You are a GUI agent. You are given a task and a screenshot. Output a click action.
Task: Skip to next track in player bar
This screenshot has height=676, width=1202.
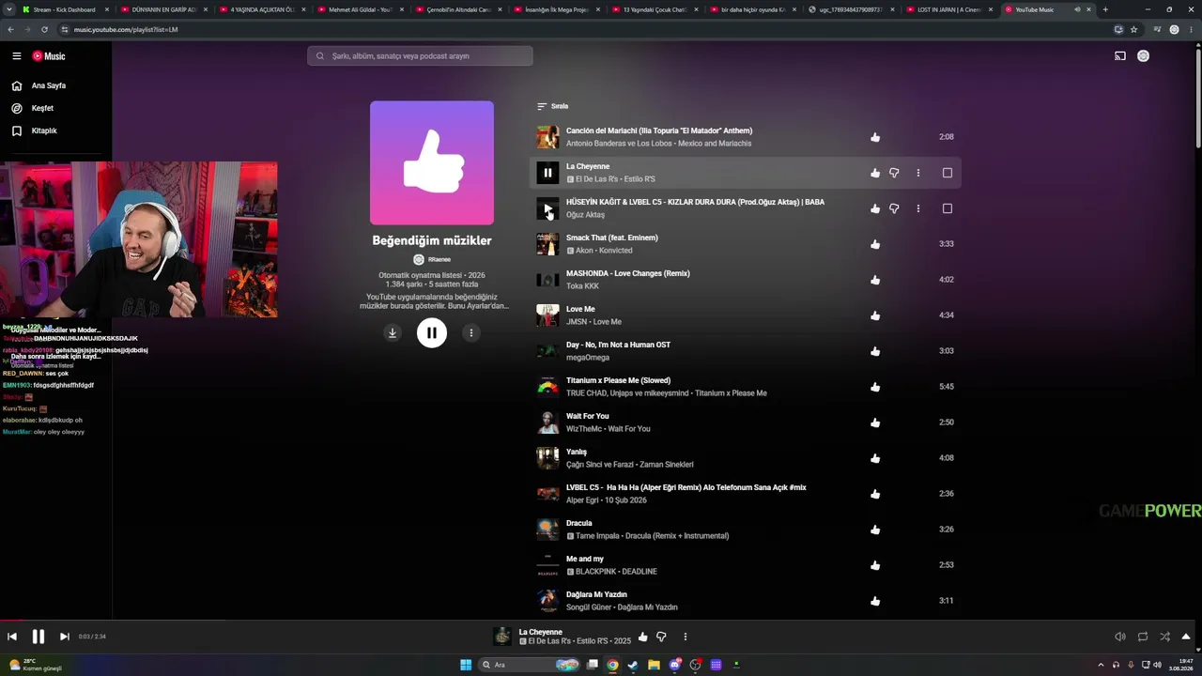pos(65,637)
